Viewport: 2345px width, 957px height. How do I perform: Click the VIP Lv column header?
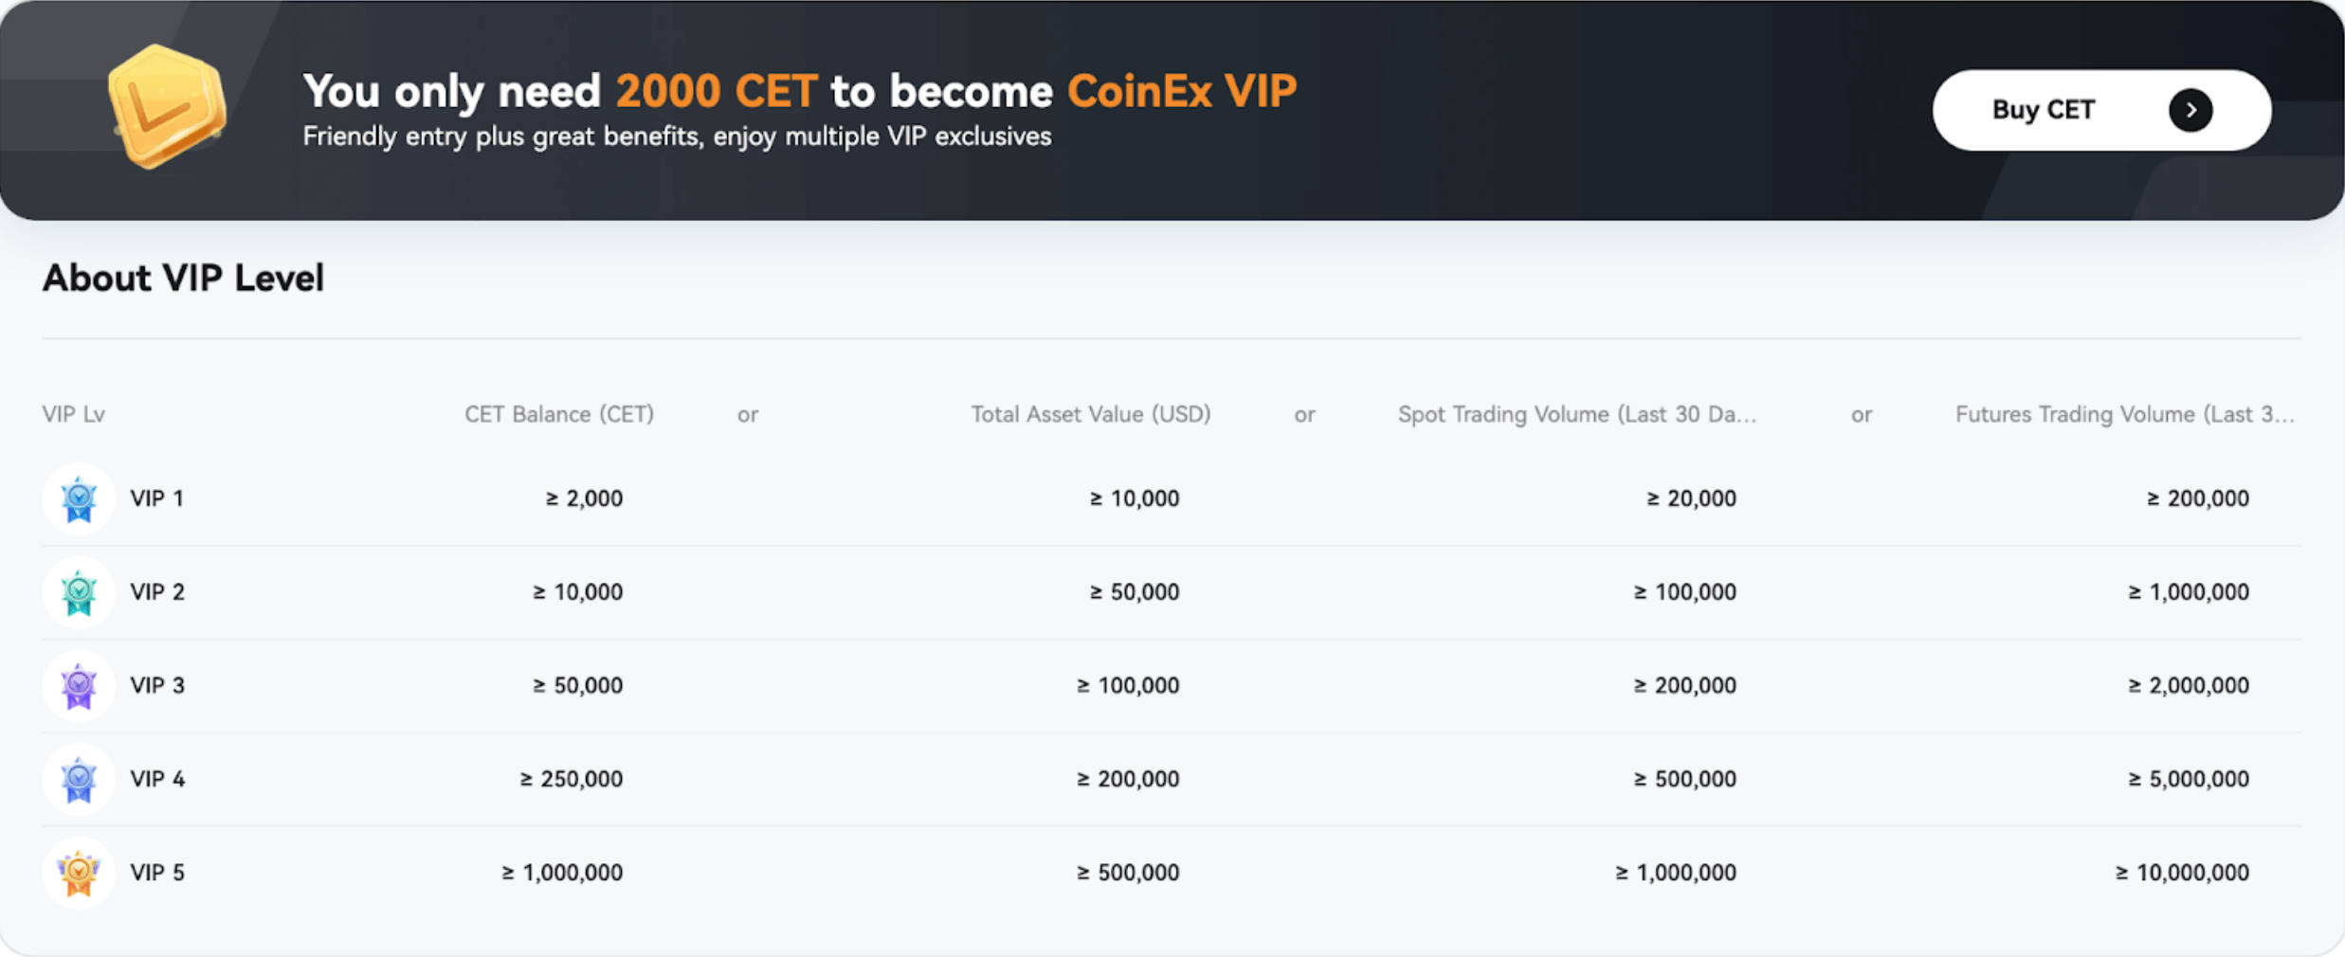pos(73,414)
